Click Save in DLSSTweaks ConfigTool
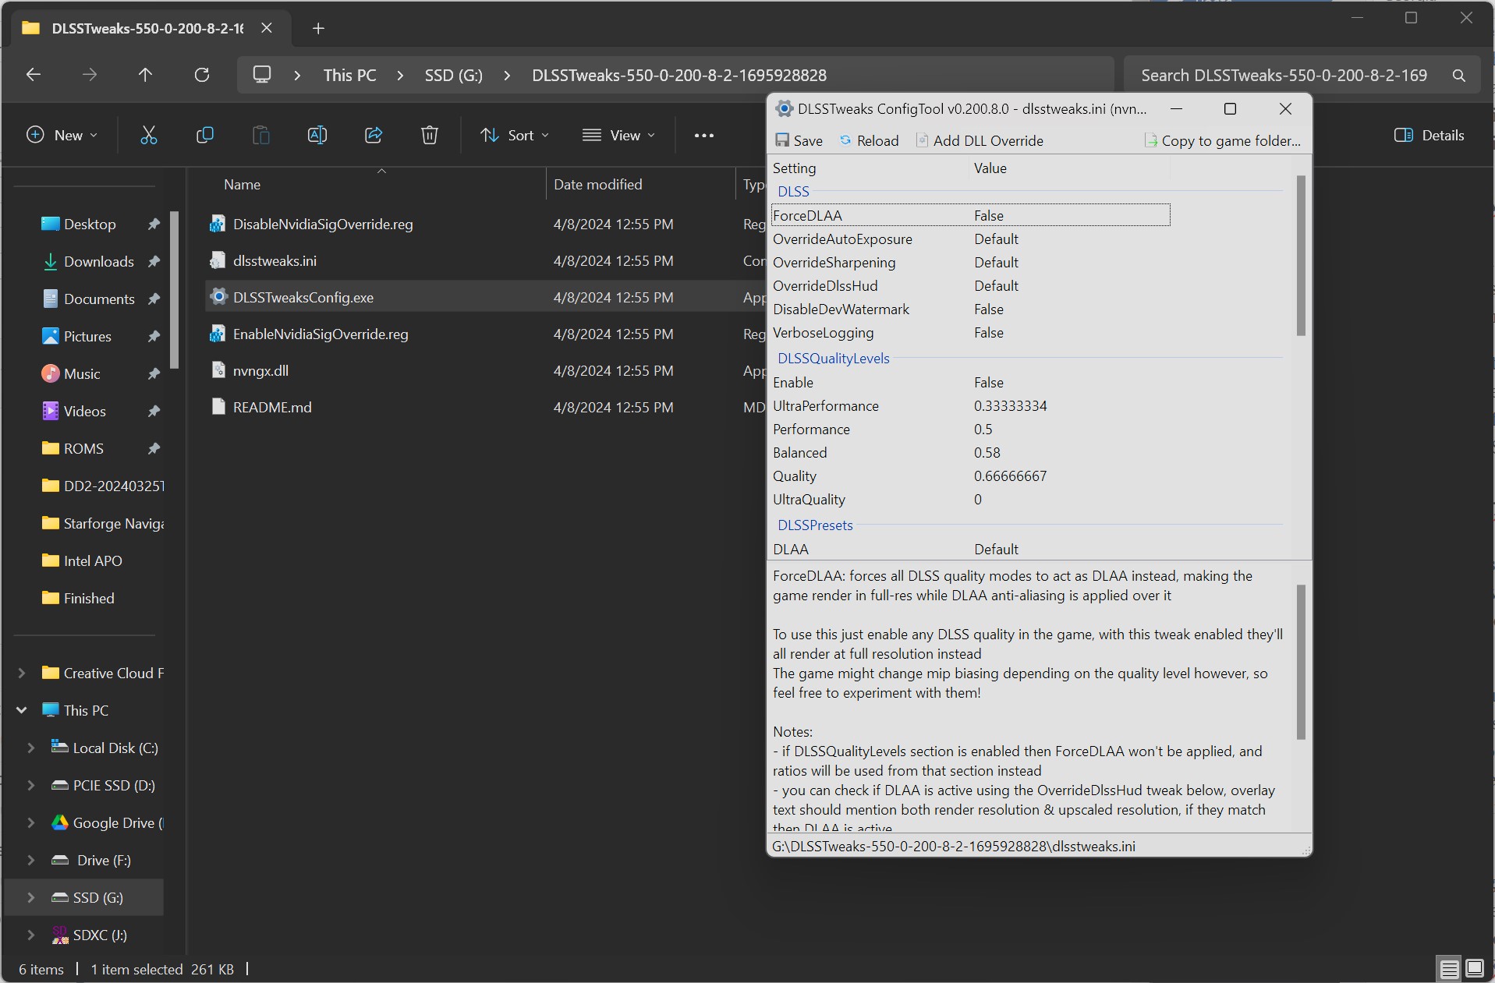 click(799, 140)
